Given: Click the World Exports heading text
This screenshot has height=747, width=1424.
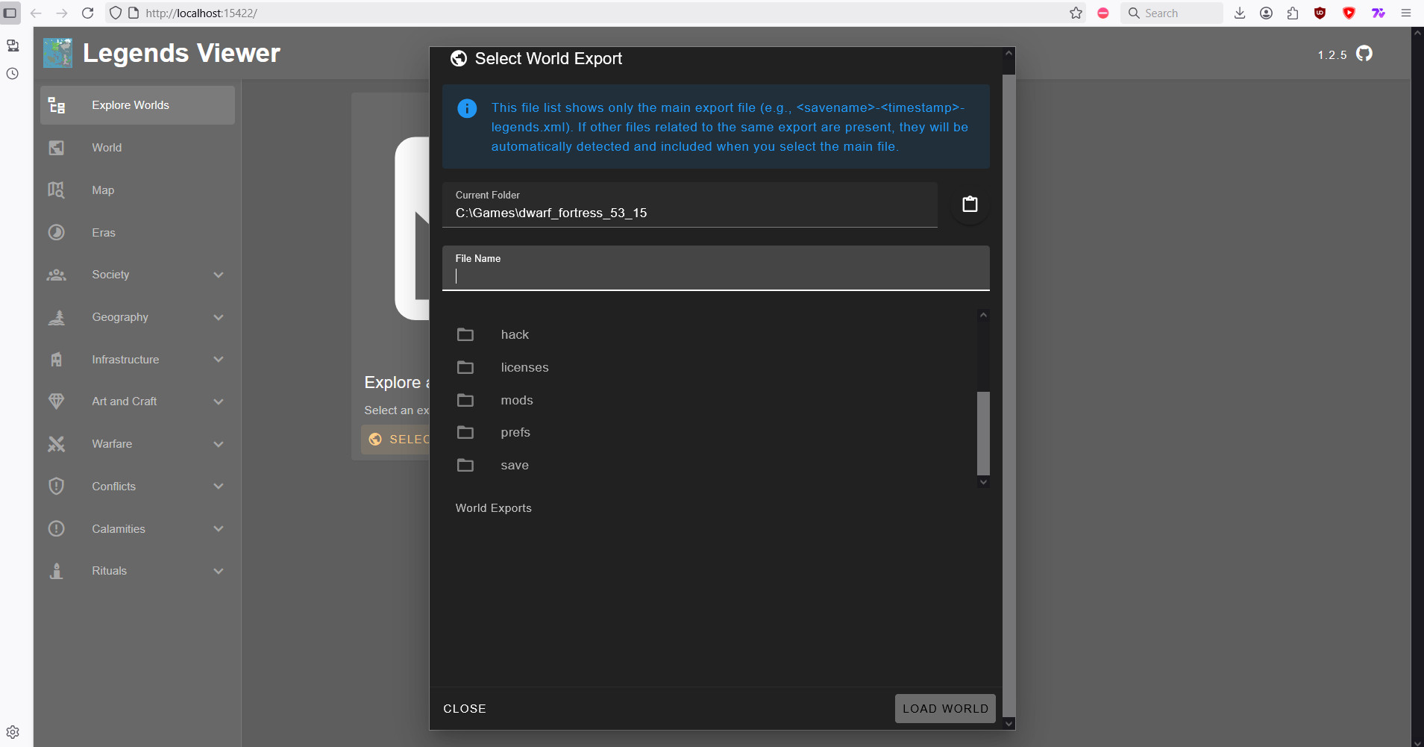Looking at the screenshot, I should (494, 508).
